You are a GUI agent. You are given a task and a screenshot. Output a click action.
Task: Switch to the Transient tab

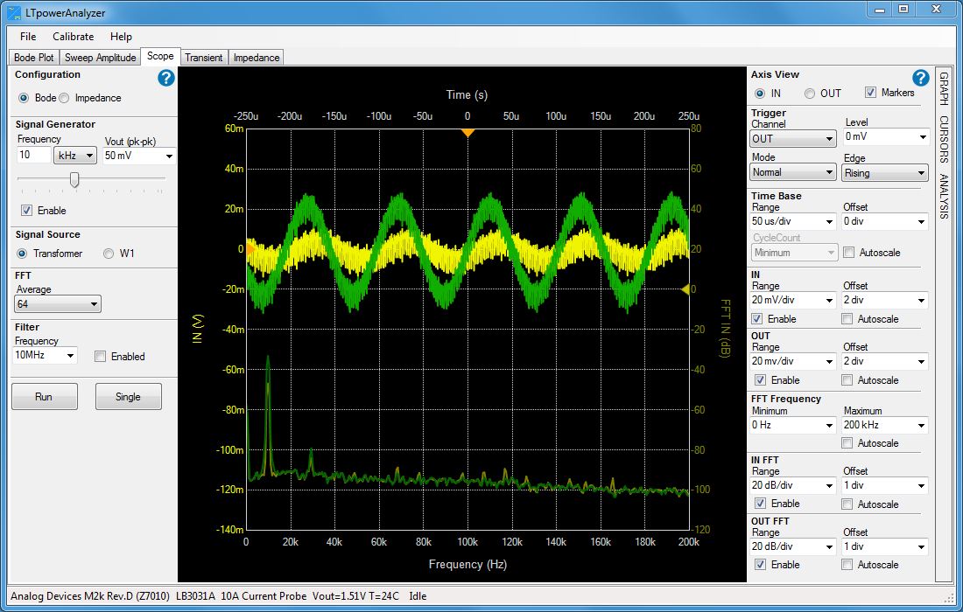click(204, 57)
